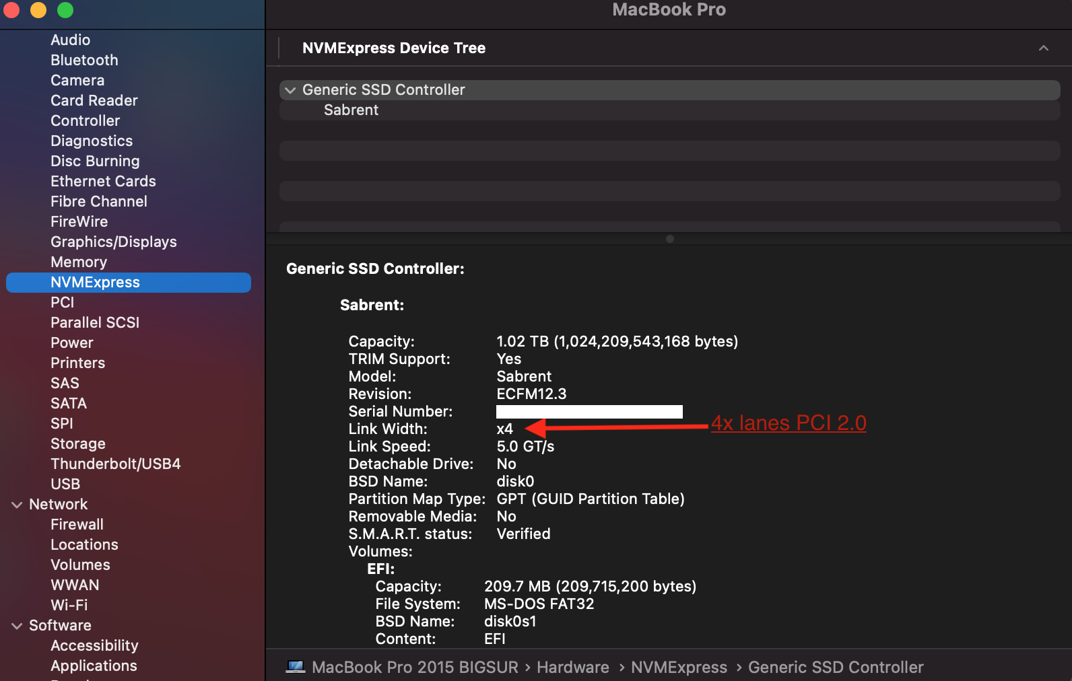Click the yellow minimize window button
1072x681 pixels.
point(38,9)
